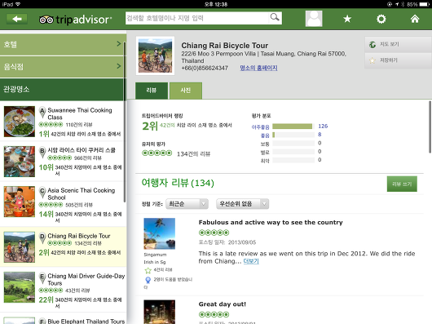Click 더보기 to expand first review
The image size is (432, 324).
(251, 261)
